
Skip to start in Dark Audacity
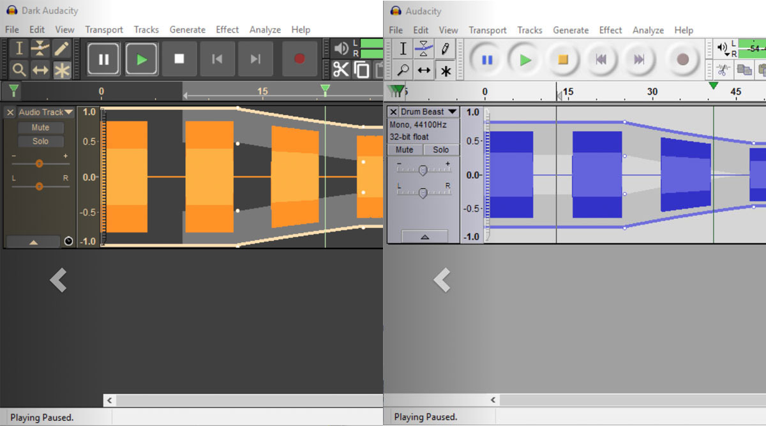pos(217,59)
